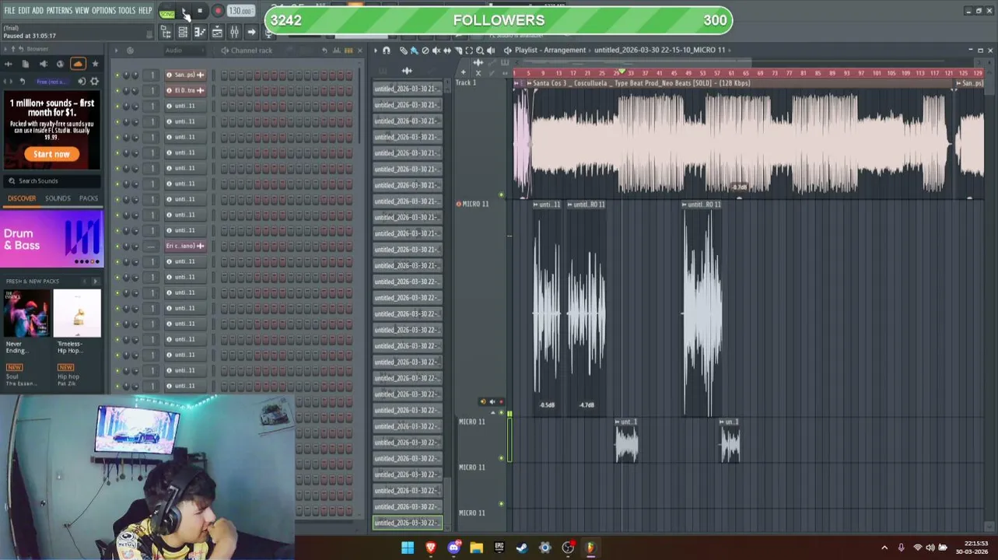Open the Channel rack menu arrow
Image resolution: width=998 pixels, height=560 pixels.
116,50
